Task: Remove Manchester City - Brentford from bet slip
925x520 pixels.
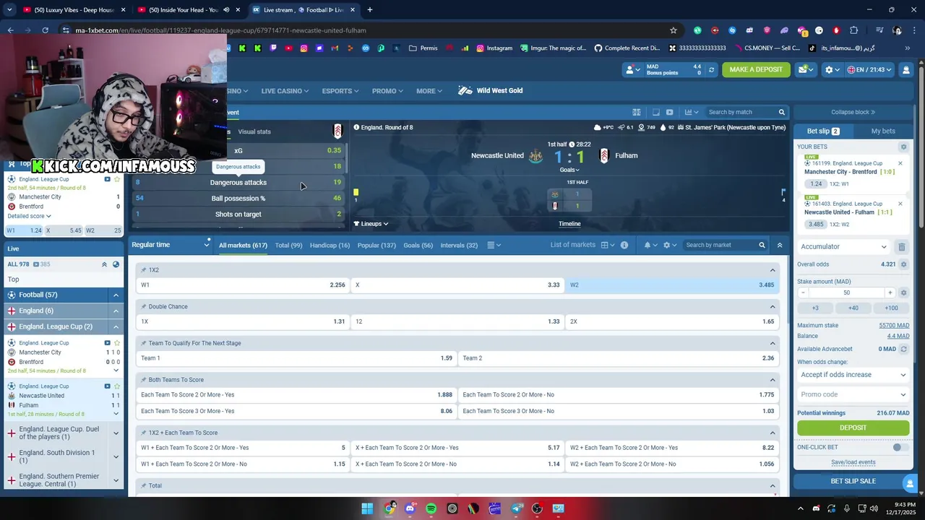Action: pyautogui.click(x=900, y=163)
